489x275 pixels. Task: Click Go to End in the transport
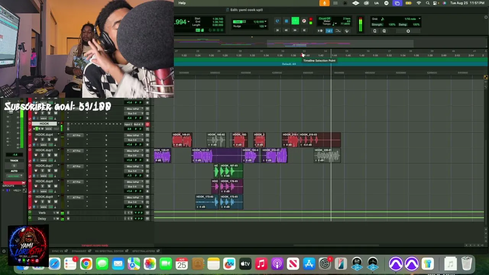pos(304,30)
